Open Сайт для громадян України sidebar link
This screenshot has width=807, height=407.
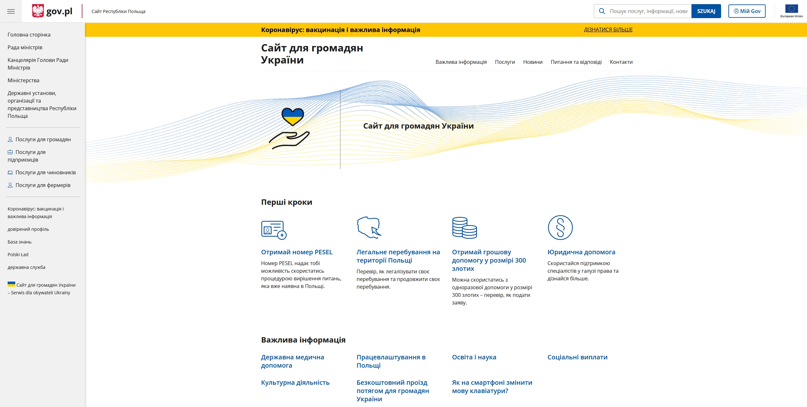click(42, 289)
